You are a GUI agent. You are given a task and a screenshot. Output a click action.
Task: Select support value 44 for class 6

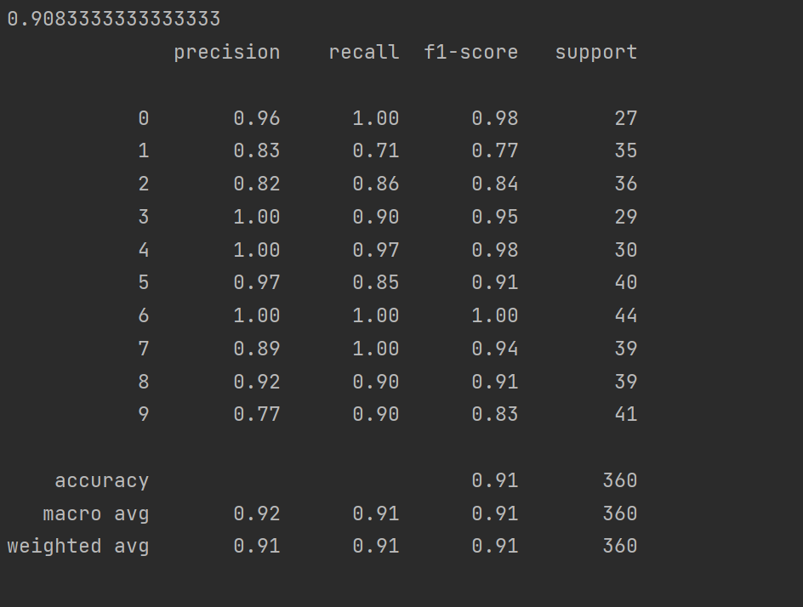coord(626,315)
